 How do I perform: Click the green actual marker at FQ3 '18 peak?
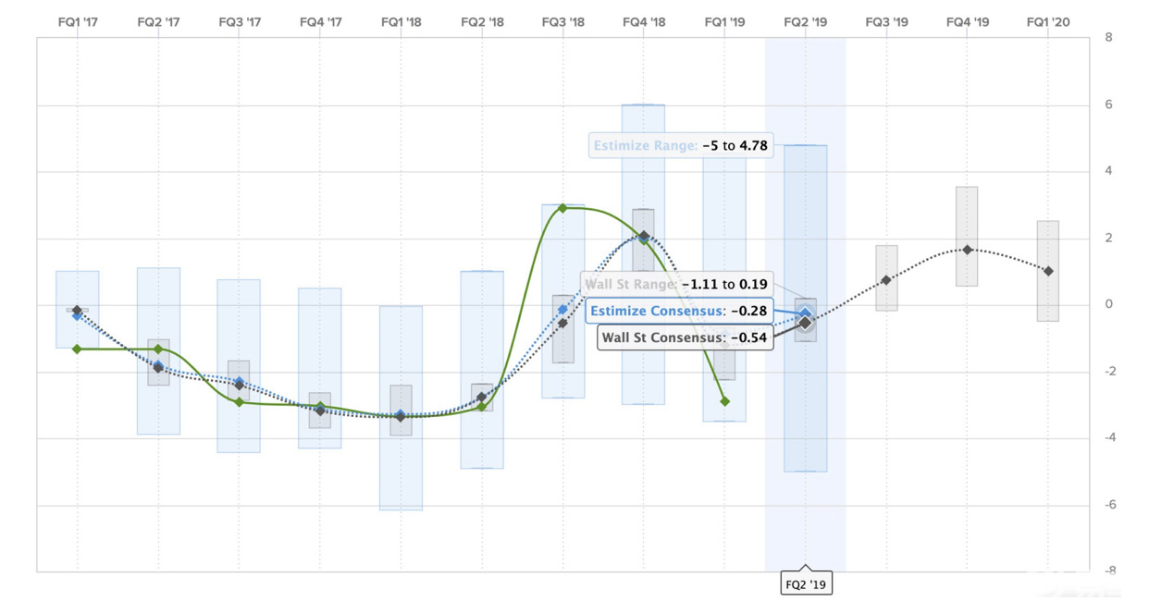562,208
